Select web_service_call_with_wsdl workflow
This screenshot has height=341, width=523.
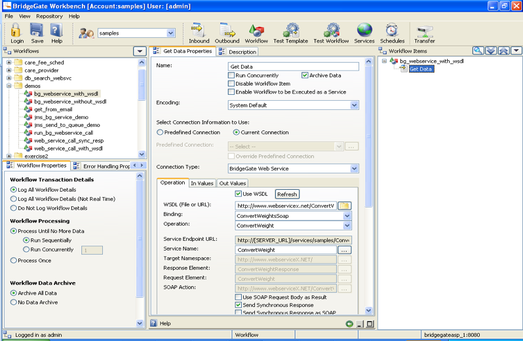68,149
